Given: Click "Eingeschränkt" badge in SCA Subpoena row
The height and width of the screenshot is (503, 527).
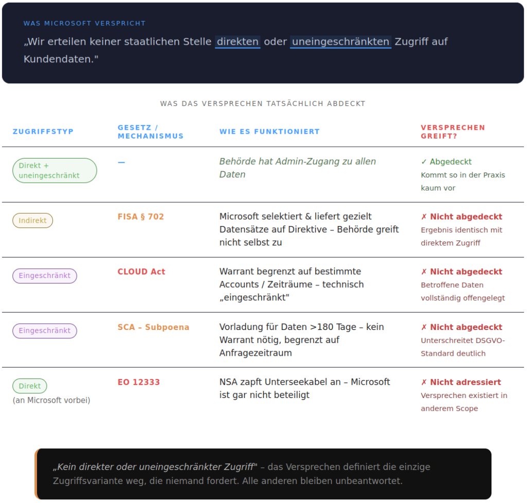Looking at the screenshot, I should (45, 331).
